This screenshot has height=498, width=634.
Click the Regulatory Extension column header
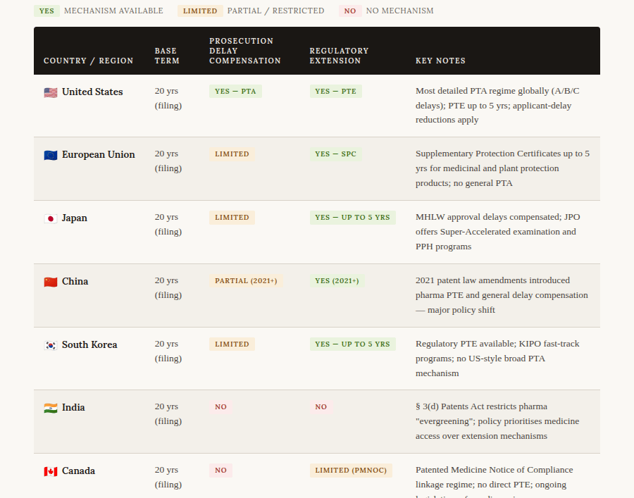339,56
